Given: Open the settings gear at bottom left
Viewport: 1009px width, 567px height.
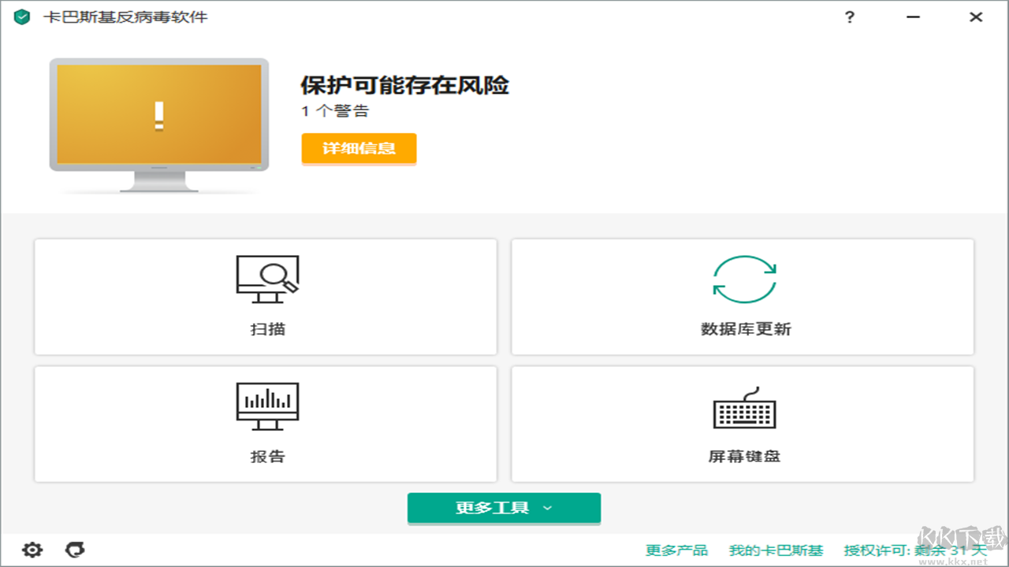Looking at the screenshot, I should [32, 550].
